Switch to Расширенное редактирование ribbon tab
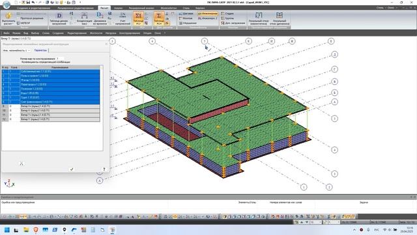This screenshot has height=235, width=417. (76, 8)
